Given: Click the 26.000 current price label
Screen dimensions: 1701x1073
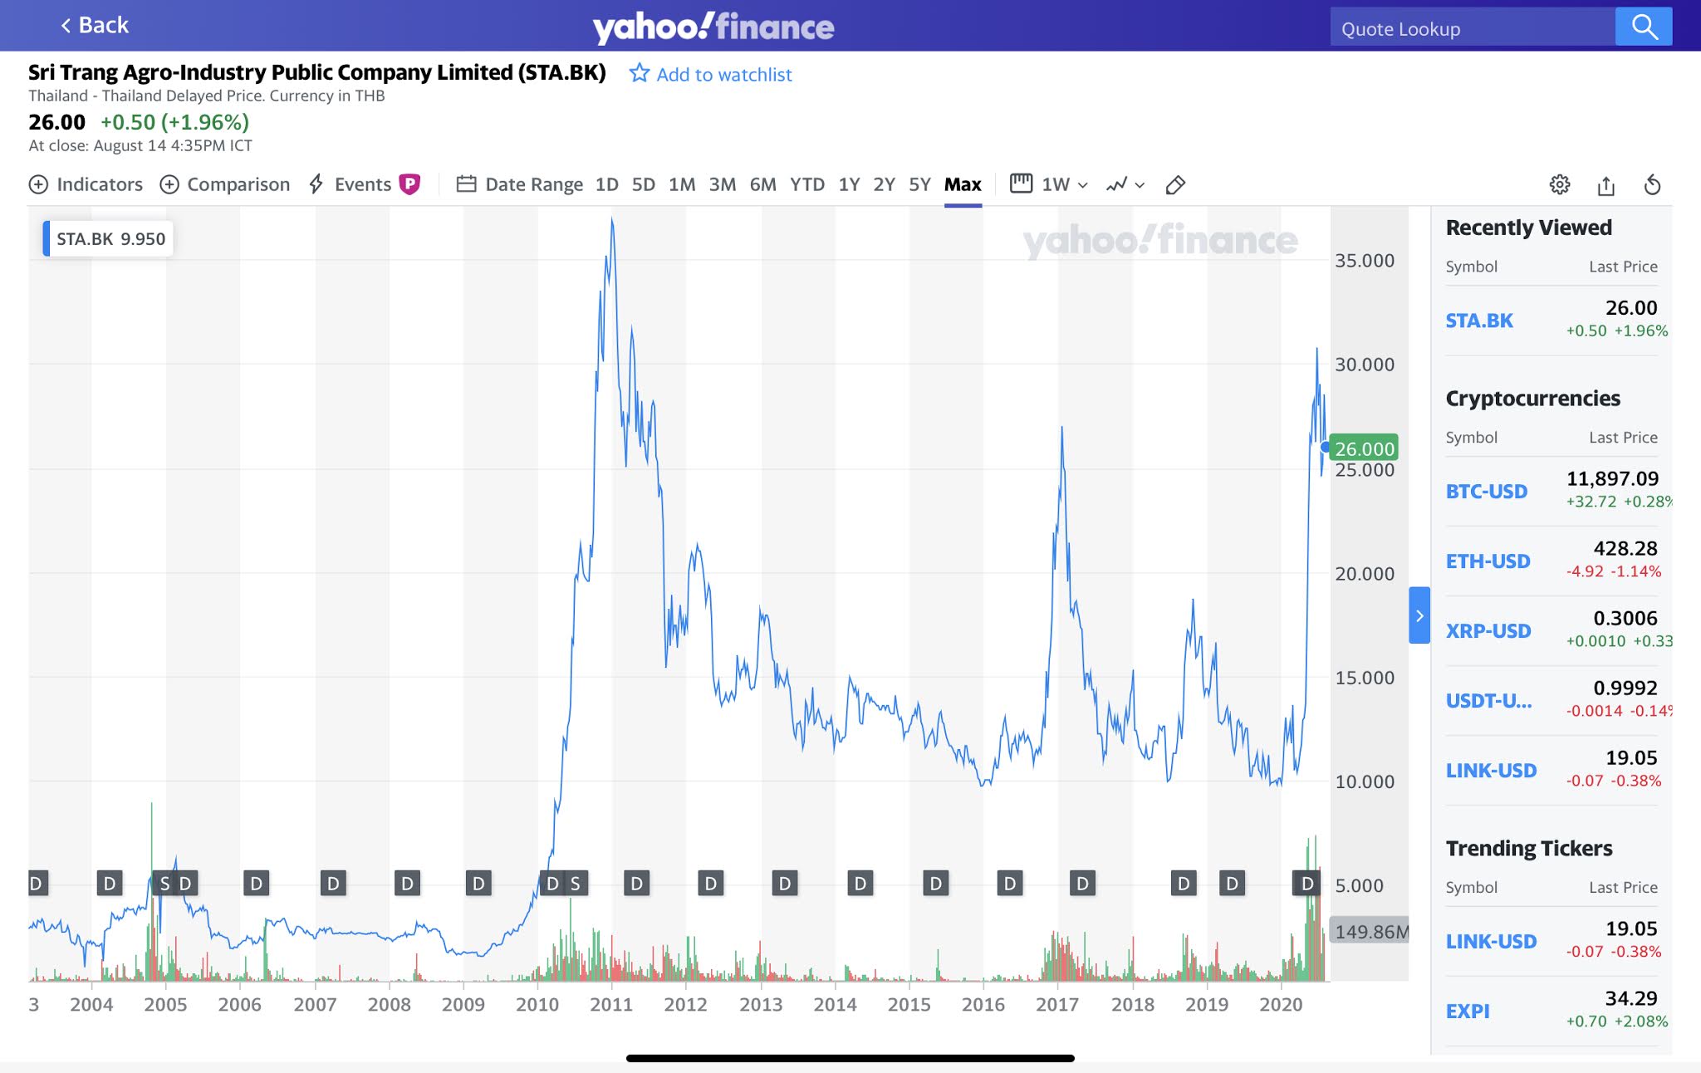Looking at the screenshot, I should pyautogui.click(x=1364, y=448).
